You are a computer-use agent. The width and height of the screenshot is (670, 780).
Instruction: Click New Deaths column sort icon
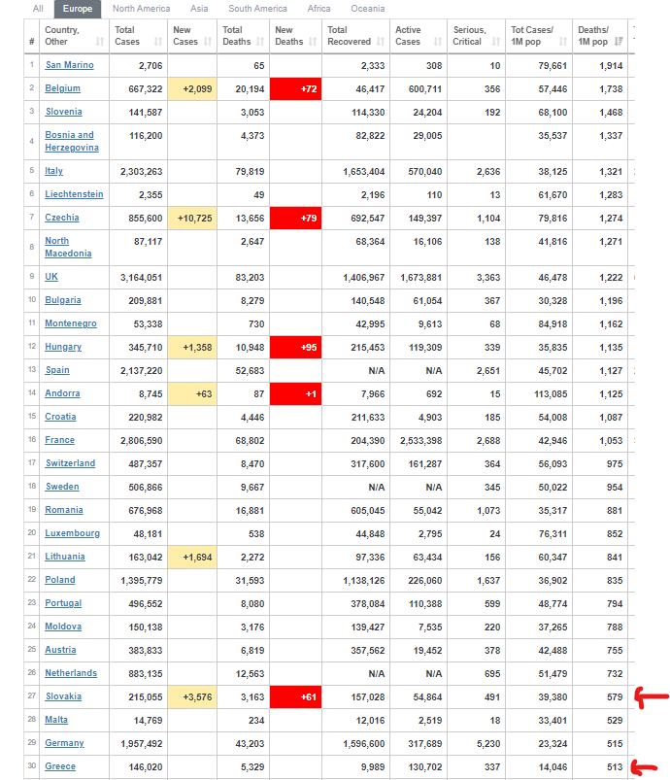click(313, 42)
